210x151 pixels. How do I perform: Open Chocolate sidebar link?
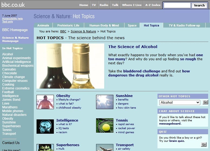[x=9, y=73]
